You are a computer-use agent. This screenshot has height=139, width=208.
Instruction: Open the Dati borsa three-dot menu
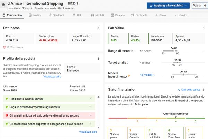[99, 28]
